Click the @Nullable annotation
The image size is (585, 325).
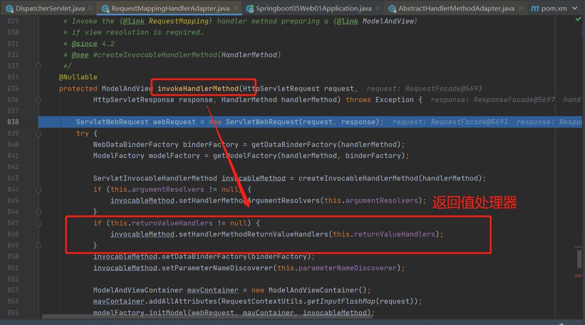coord(78,77)
